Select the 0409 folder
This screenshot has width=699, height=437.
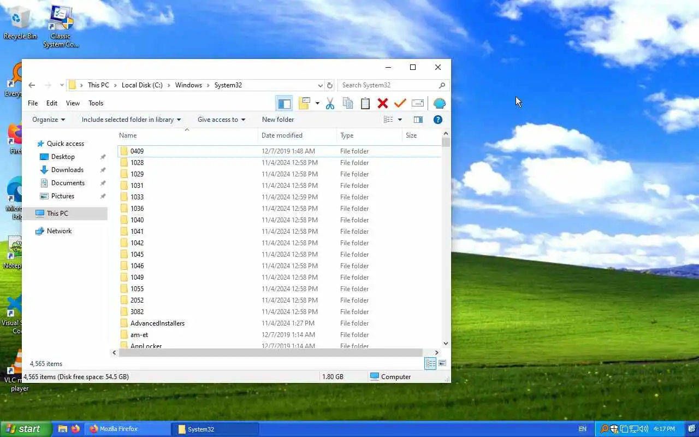coord(279,151)
